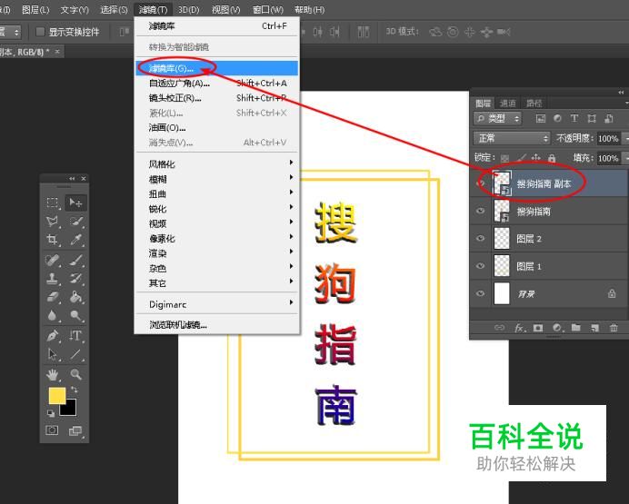629x504 pixels.
Task: Select the Blur tool
Action: (53, 315)
